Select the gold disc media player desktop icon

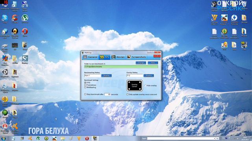[x=15, y=31]
